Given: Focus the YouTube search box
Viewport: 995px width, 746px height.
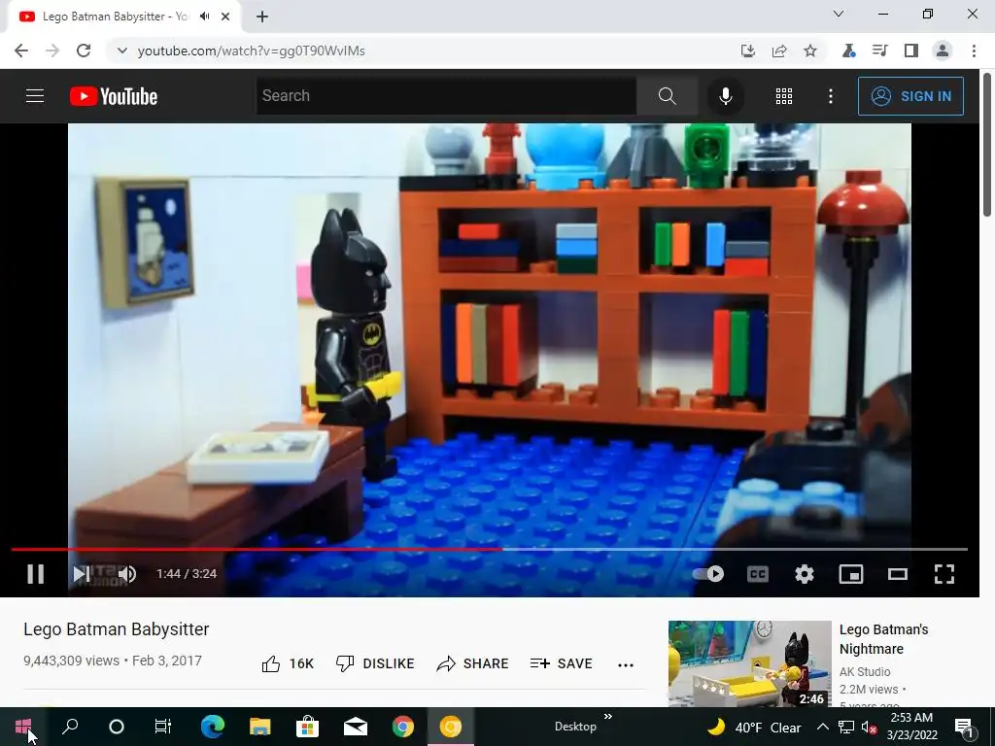Looking at the screenshot, I should (446, 96).
